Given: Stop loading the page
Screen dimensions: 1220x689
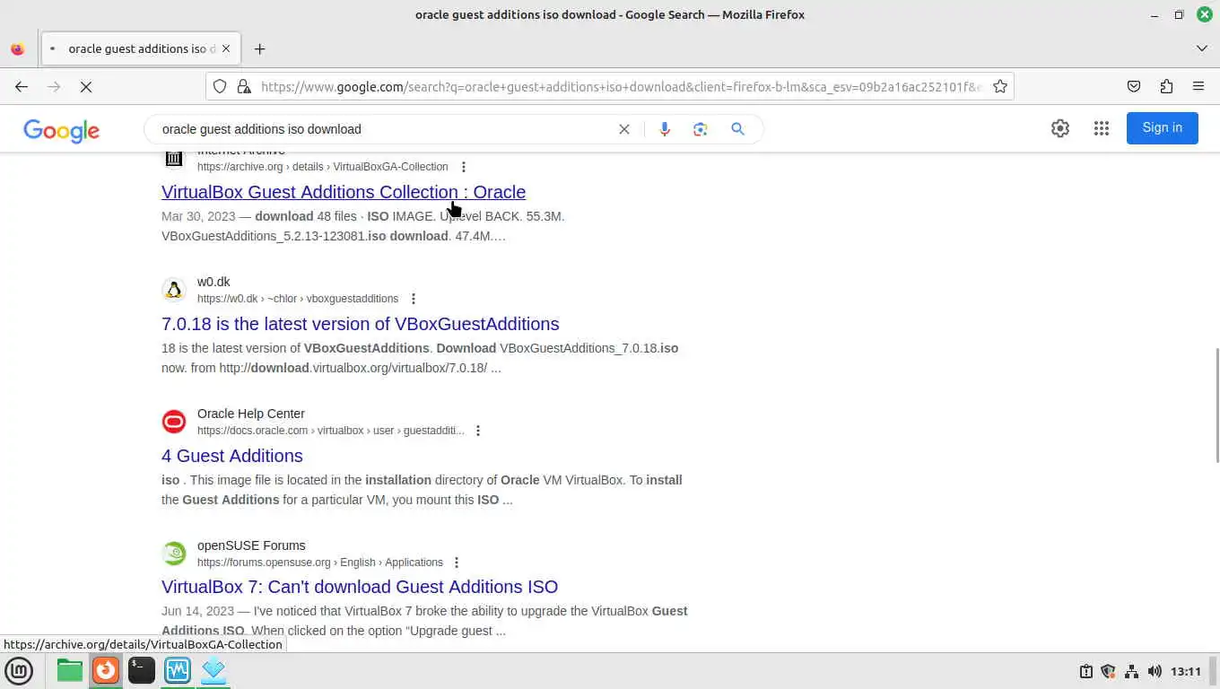Looking at the screenshot, I should (x=86, y=86).
